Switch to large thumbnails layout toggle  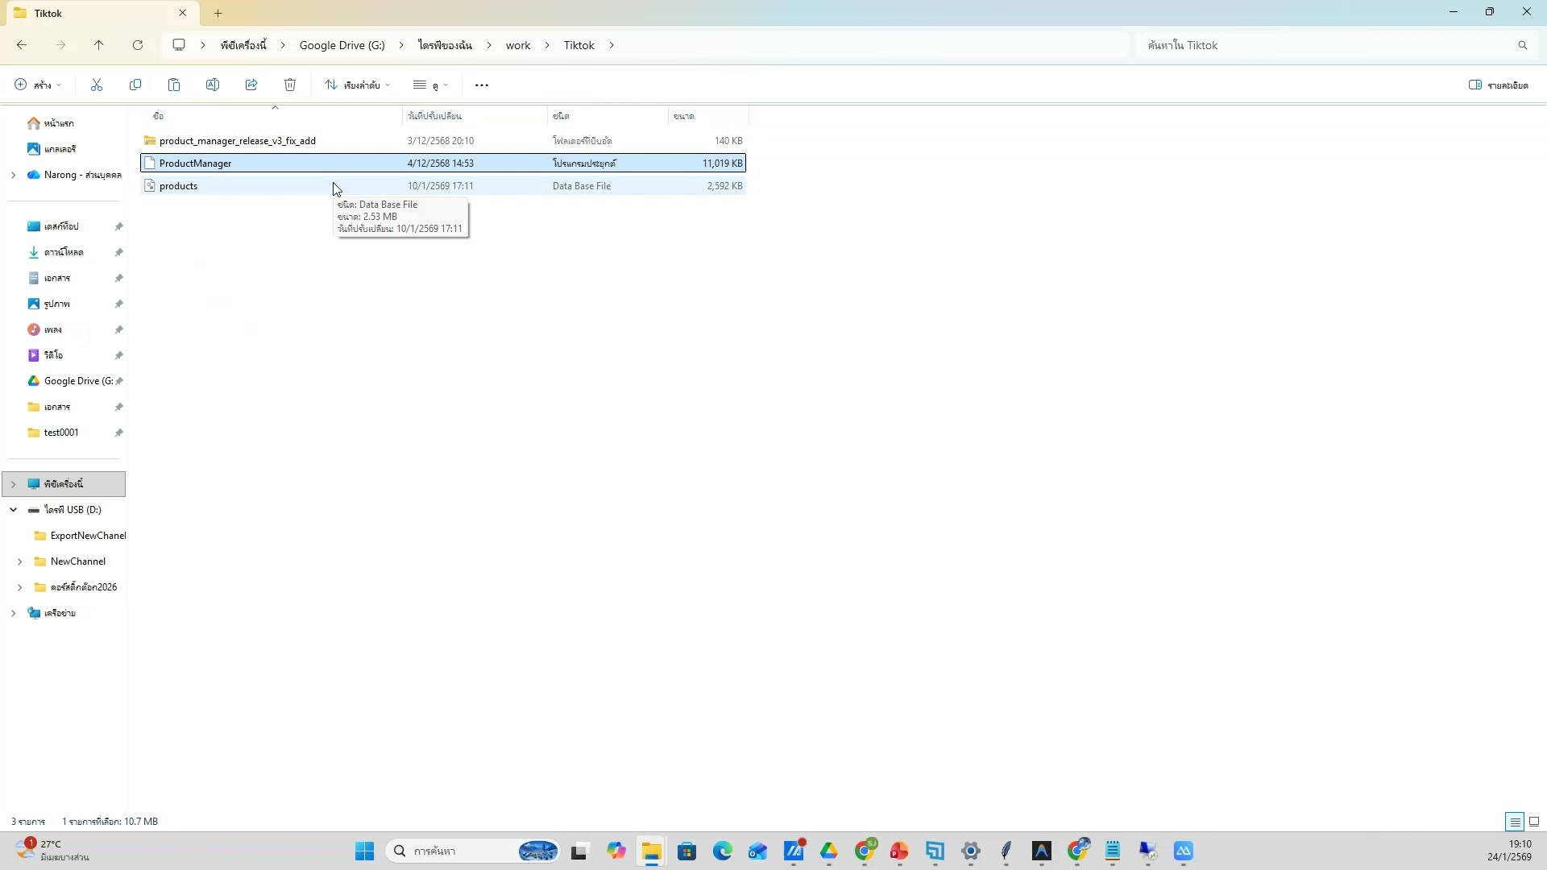[x=1534, y=821]
